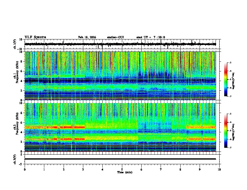247x190 pixels.
Task: Click the "ch.3(V)" axis label
Action: (15, 159)
